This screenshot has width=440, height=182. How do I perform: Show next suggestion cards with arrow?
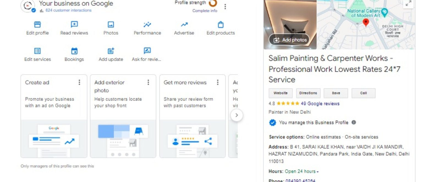[237, 115]
